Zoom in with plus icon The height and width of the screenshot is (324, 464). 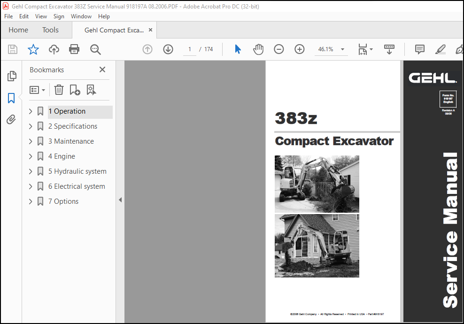coord(300,49)
